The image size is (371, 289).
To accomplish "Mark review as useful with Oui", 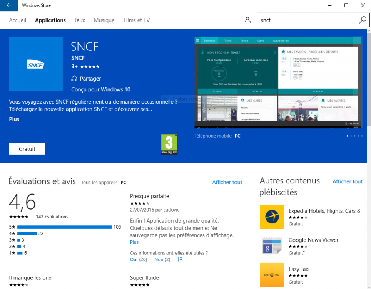I will (x=134, y=260).
